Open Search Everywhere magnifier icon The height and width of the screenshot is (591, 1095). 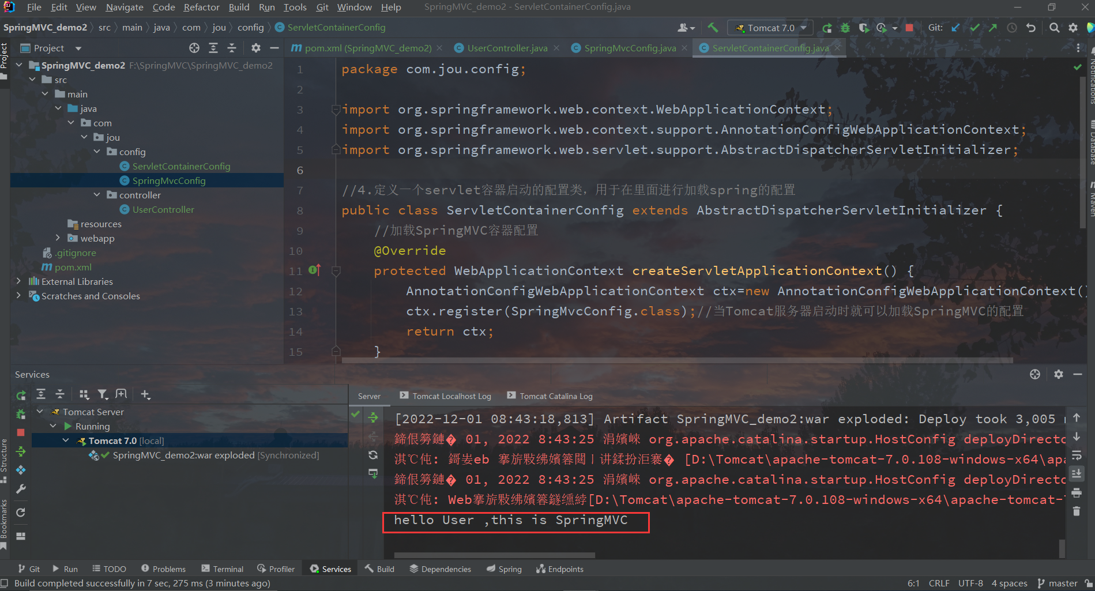pyautogui.click(x=1054, y=28)
